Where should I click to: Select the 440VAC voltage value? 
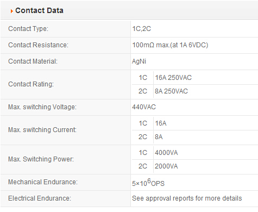144,107
